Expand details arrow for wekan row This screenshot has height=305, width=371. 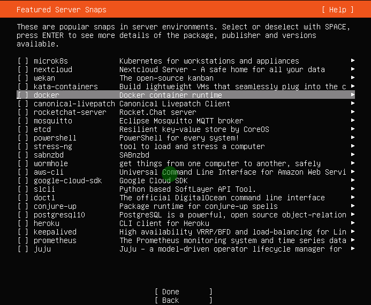tap(353, 77)
